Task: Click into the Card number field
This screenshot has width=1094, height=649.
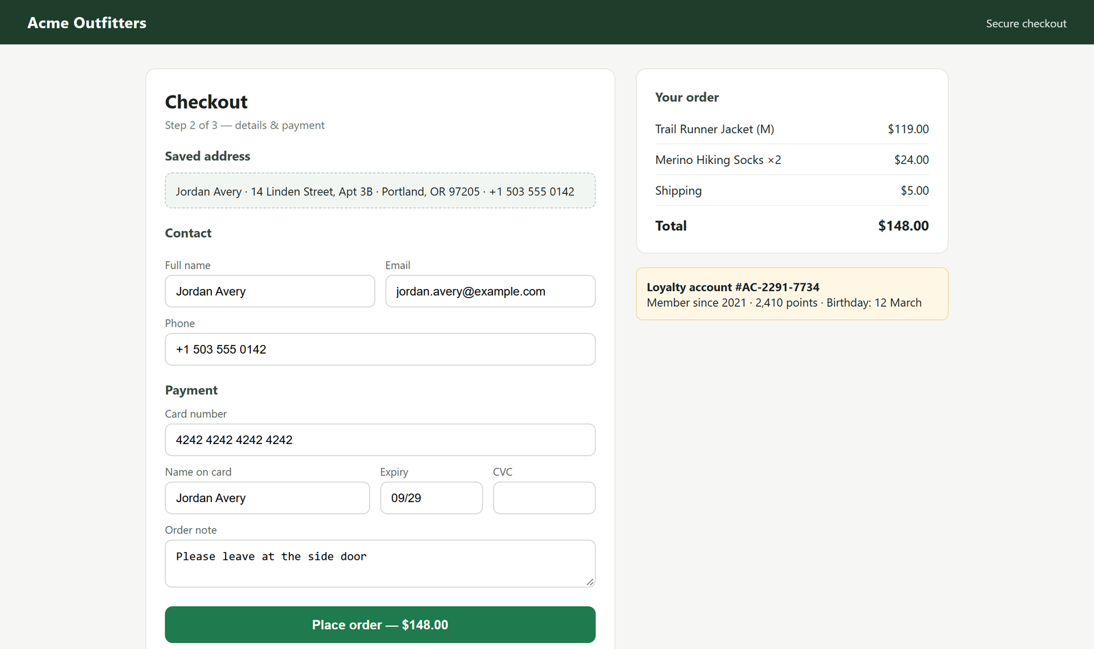Action: pos(380,440)
